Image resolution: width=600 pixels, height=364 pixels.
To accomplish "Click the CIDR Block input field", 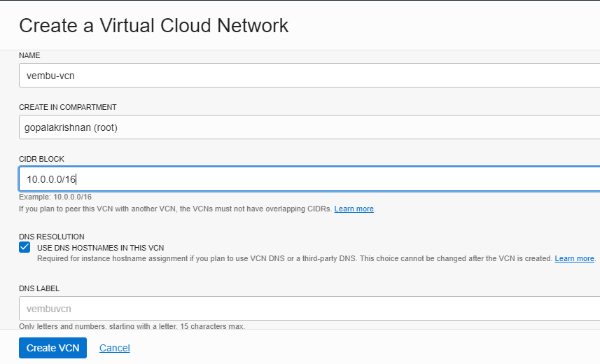I will 309,178.
